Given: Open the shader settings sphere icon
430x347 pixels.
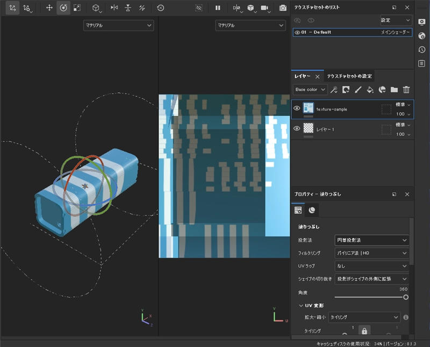Looking at the screenshot, I should [x=422, y=35].
